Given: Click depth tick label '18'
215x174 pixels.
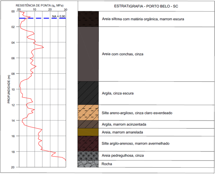Looking at the screenshot, I should [x=13, y=152].
